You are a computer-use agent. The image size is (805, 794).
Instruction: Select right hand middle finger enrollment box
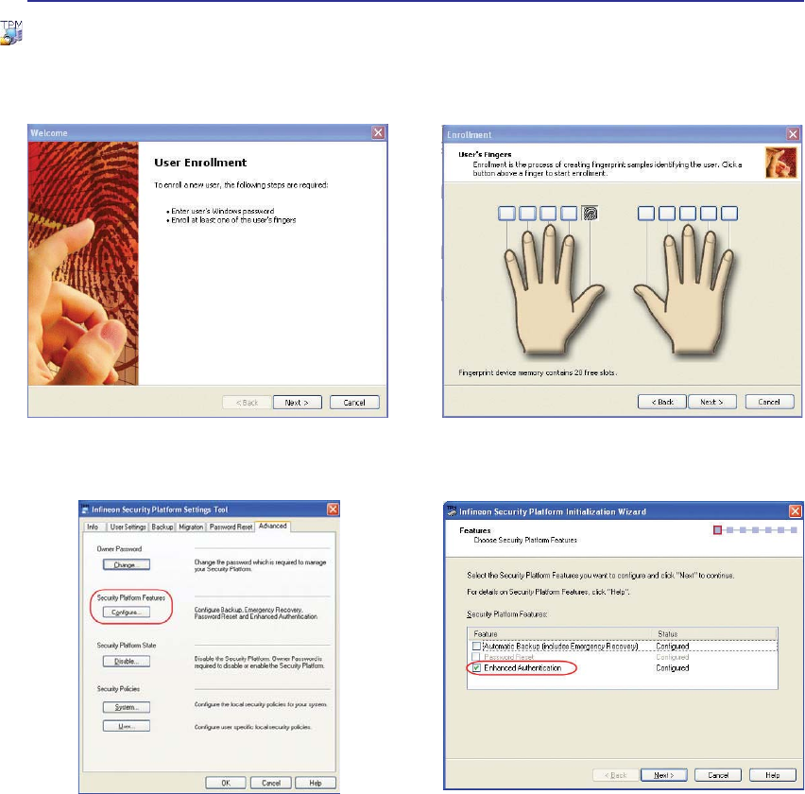tap(688, 213)
